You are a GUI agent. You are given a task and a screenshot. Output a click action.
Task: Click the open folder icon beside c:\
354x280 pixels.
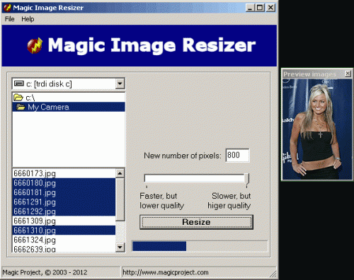click(x=18, y=97)
